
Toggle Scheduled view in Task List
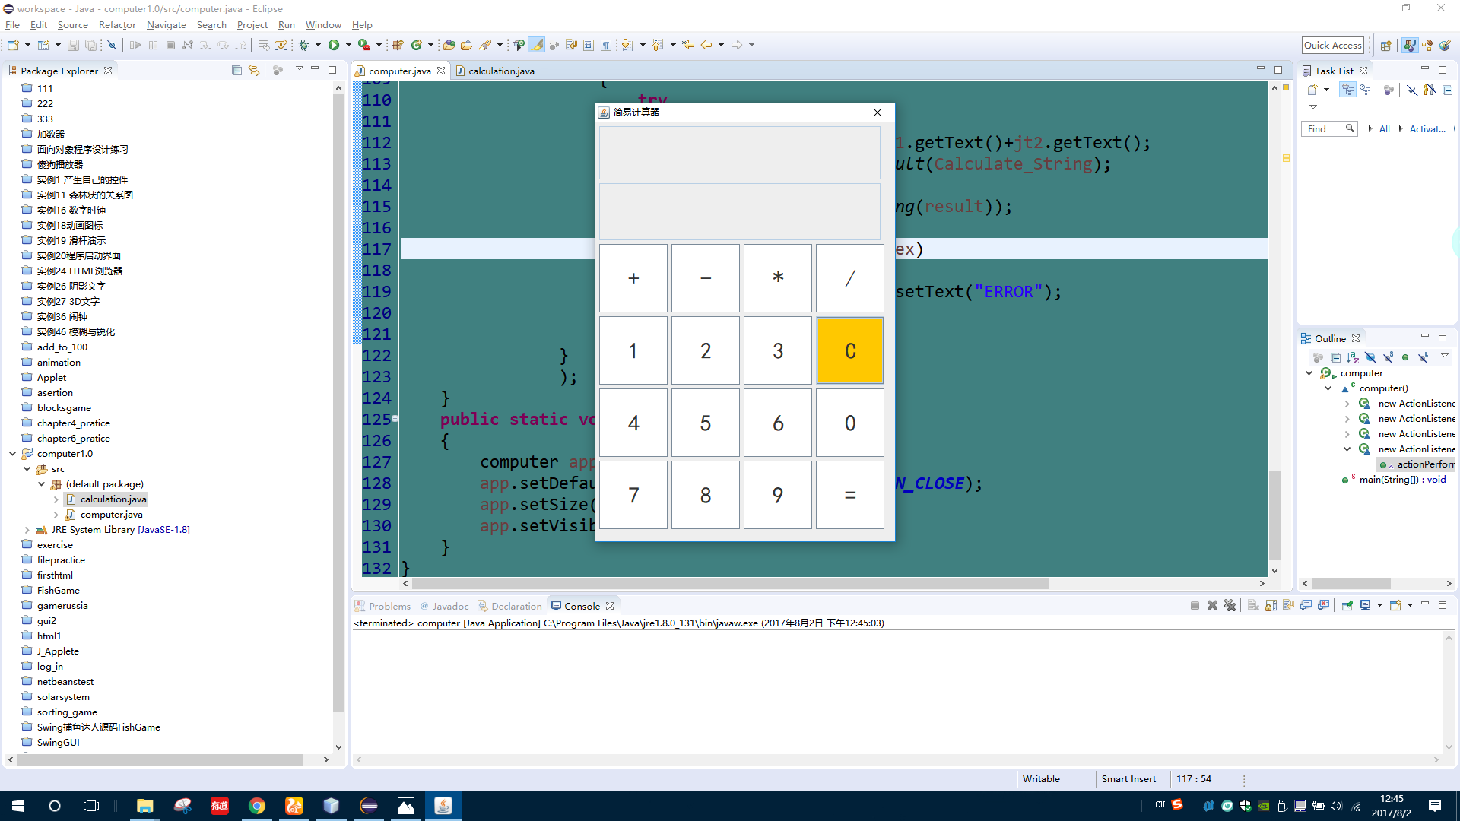click(x=1366, y=90)
